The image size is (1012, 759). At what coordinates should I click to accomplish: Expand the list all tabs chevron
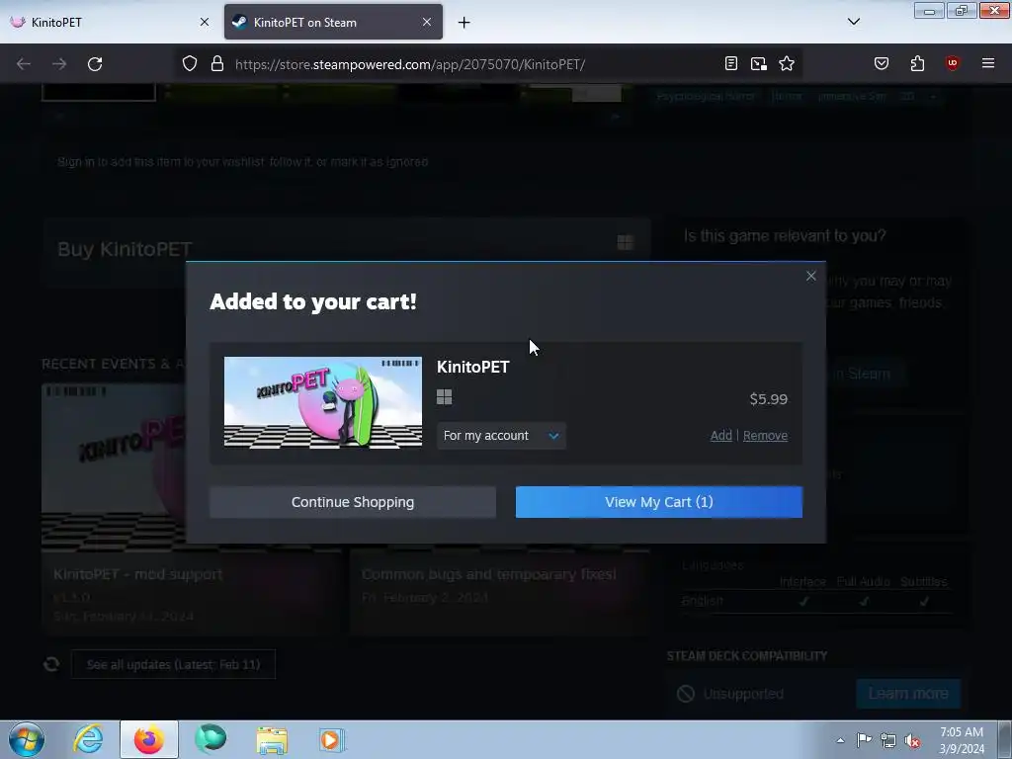click(853, 22)
